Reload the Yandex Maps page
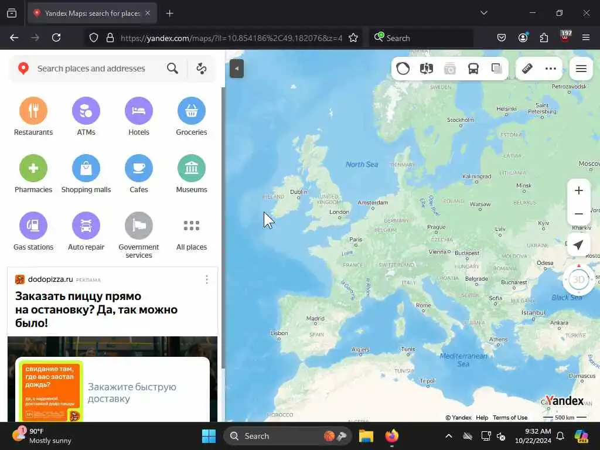The width and height of the screenshot is (600, 450). 56,38
